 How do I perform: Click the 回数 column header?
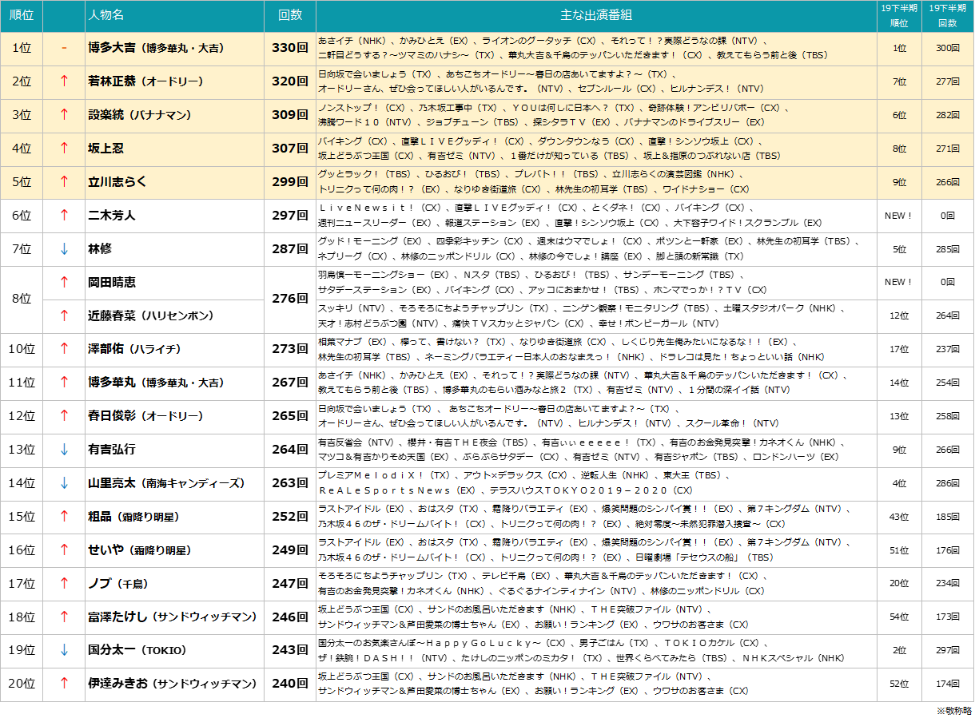point(290,16)
